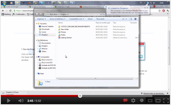Go back in the Explorer window
The height and width of the screenshot is (105, 171).
coord(37,14)
